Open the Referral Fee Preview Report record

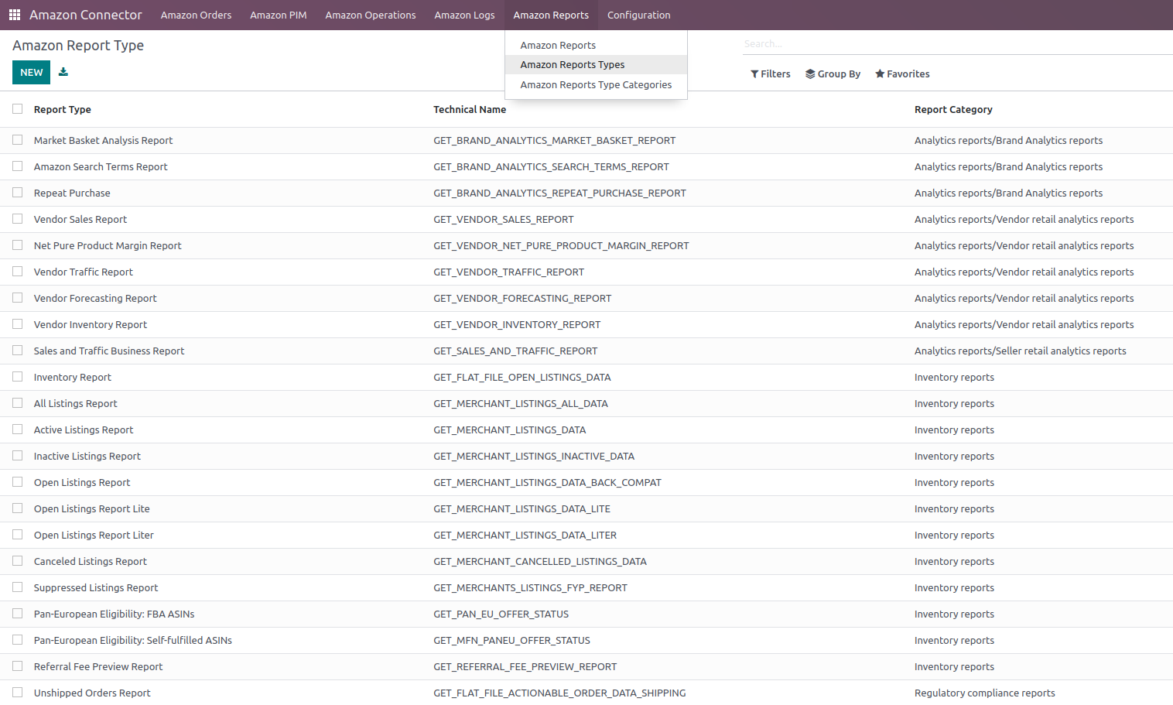point(98,667)
